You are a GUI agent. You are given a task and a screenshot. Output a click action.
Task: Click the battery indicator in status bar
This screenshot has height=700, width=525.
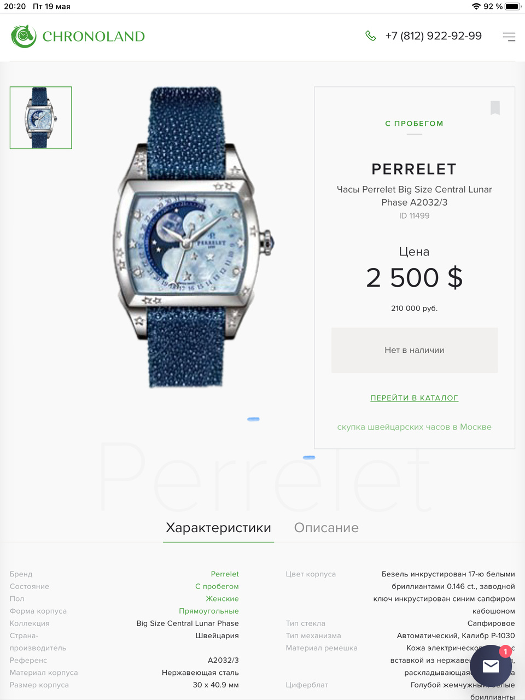tap(512, 7)
